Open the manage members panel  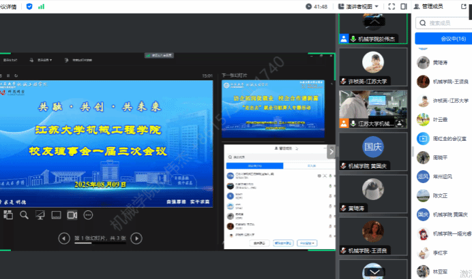pyautogui.click(x=432, y=6)
